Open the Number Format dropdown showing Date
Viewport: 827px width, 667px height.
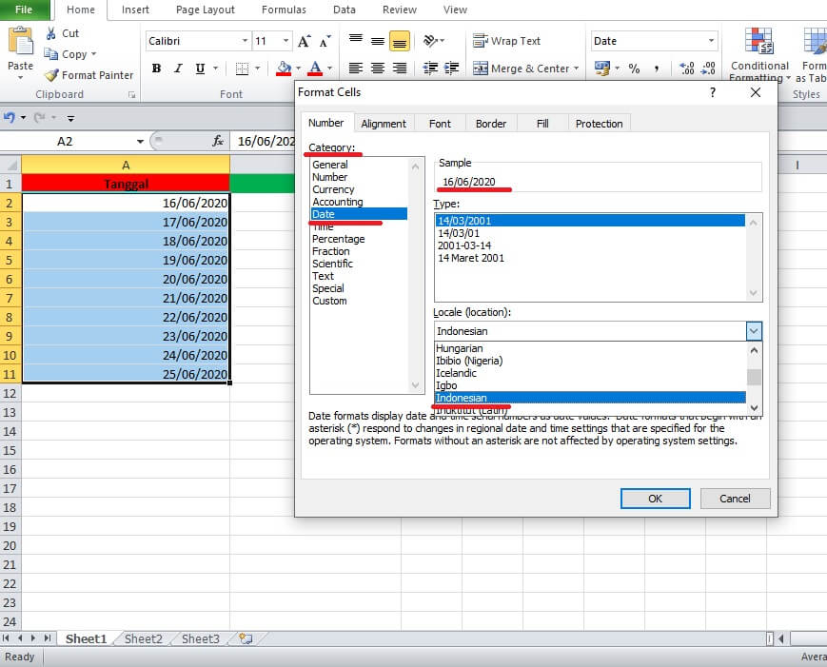713,41
